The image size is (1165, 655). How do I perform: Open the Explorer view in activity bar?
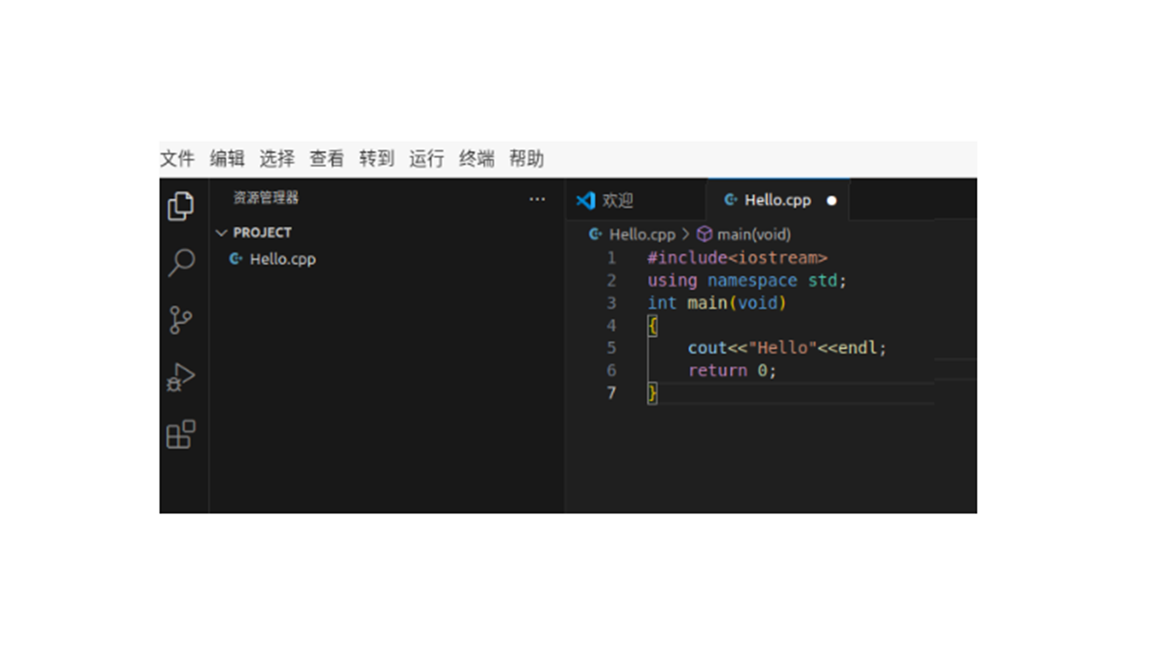(180, 206)
